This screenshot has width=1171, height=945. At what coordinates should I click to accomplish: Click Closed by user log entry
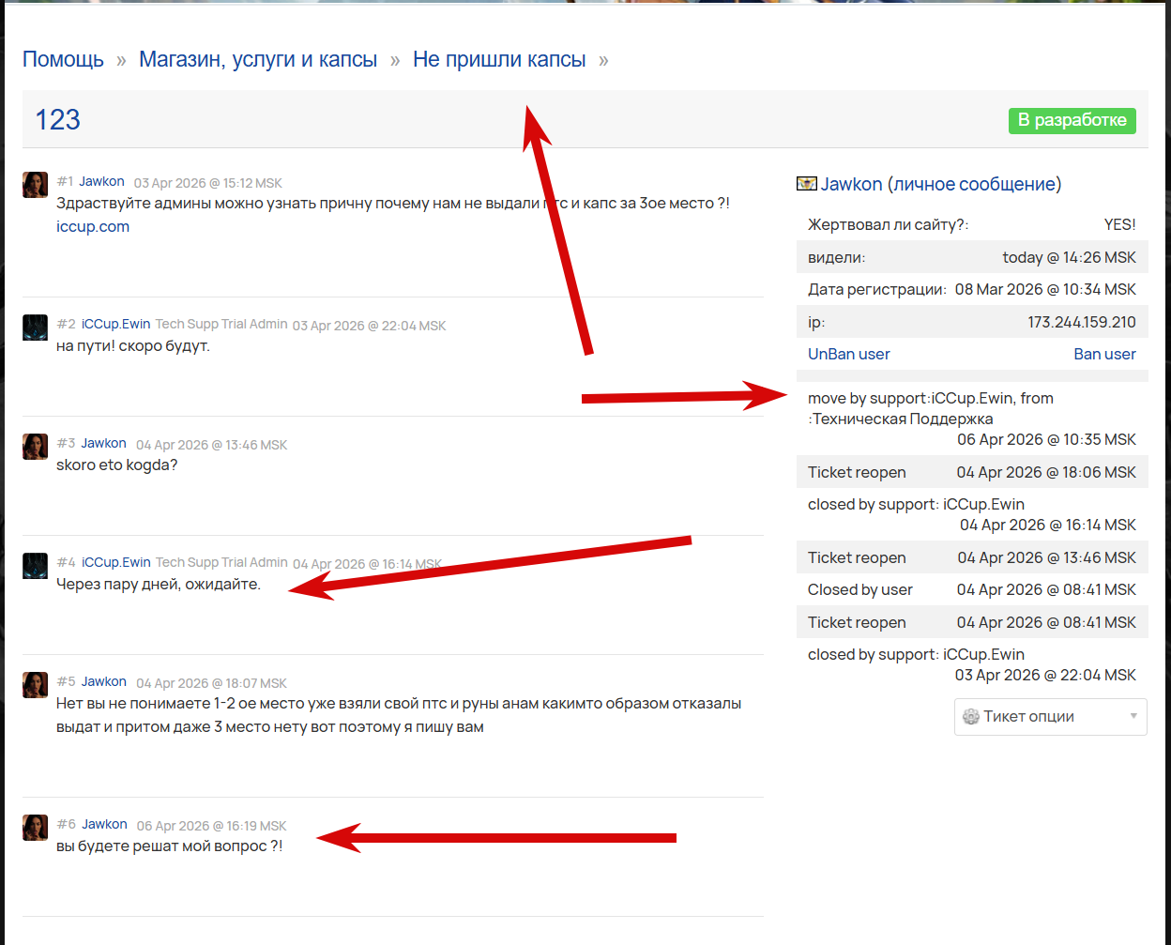[972, 589]
